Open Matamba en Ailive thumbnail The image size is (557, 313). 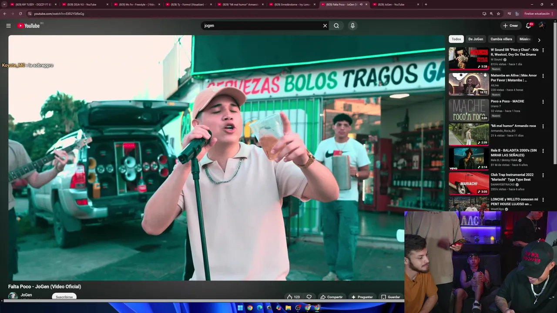point(469,84)
